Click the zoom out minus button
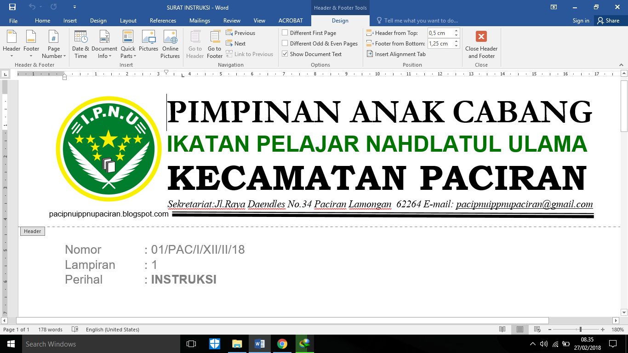 (550, 330)
